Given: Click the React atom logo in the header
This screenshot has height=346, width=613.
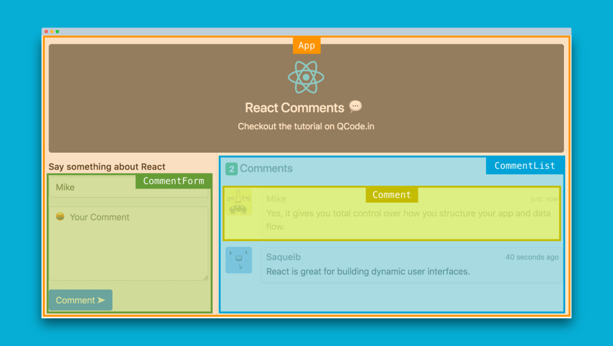Looking at the screenshot, I should coord(306,77).
